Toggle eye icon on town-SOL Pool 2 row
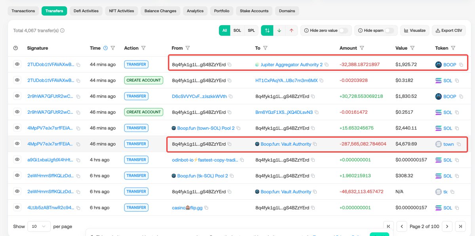 tap(17, 128)
